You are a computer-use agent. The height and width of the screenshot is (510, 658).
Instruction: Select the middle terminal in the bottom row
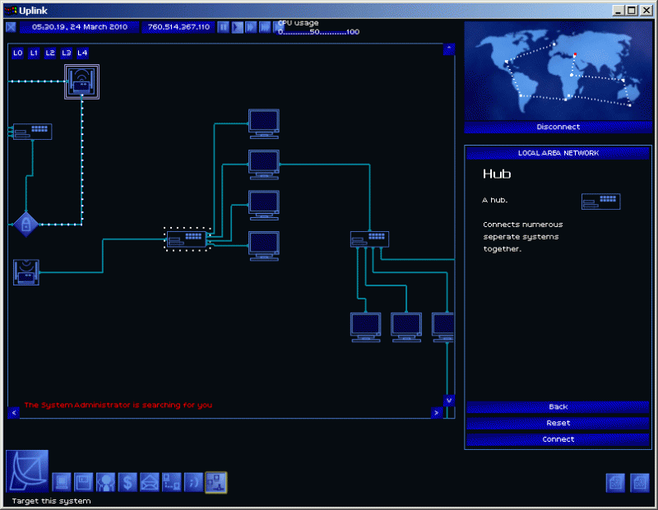pos(406,327)
